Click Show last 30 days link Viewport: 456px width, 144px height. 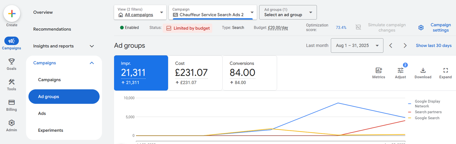tap(433, 46)
